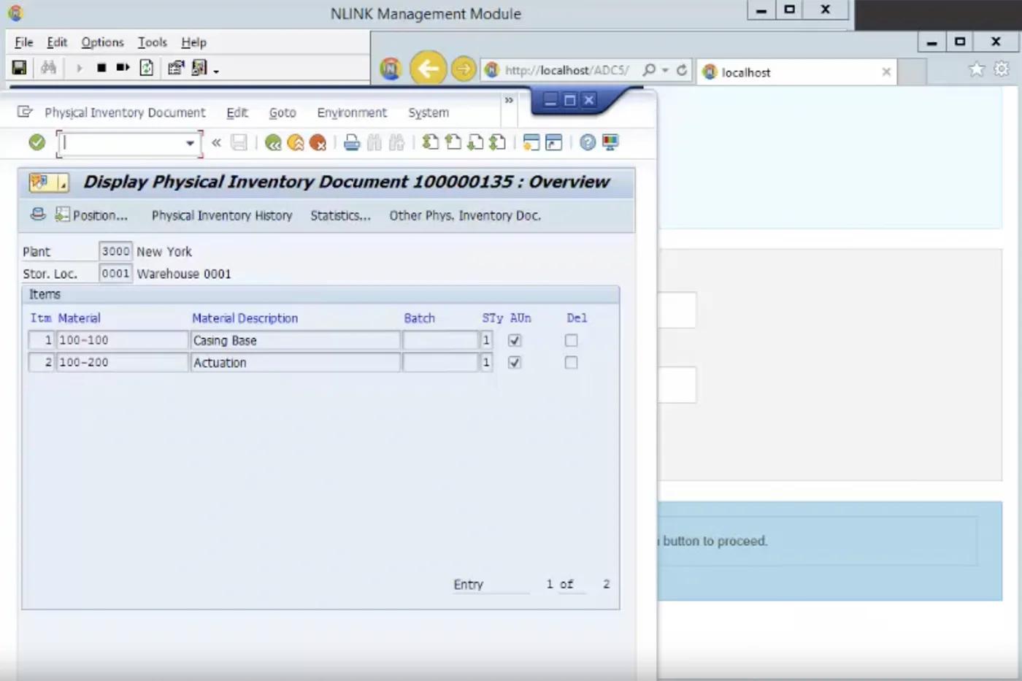This screenshot has width=1022, height=681.
Task: Select material cell 100-200
Action: click(122, 362)
